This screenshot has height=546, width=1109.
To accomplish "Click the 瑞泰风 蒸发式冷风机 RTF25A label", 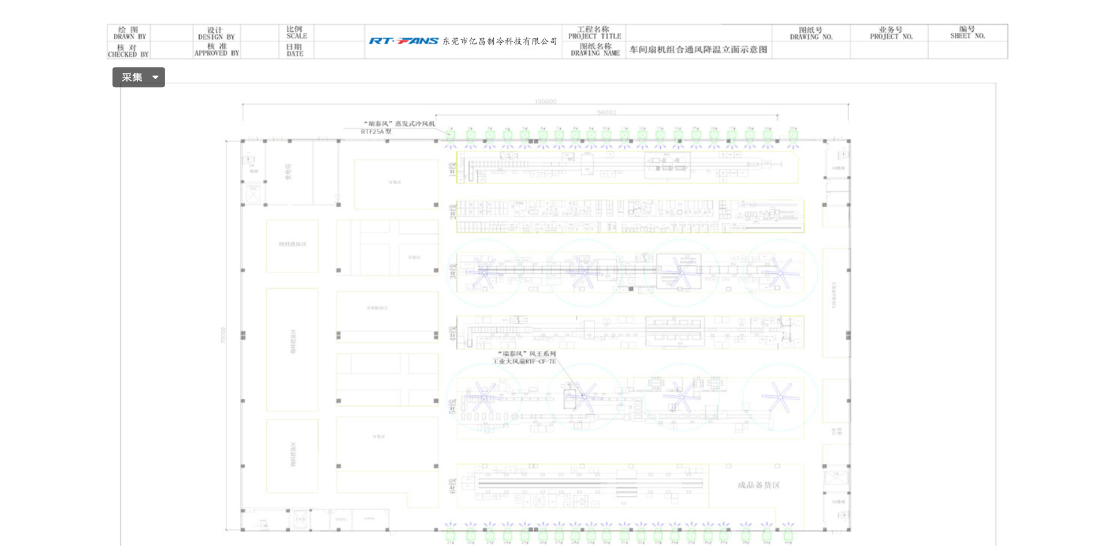I will pyautogui.click(x=399, y=127).
